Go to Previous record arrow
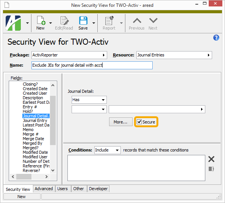Screen dimensions: 225x203 point(137,20)
